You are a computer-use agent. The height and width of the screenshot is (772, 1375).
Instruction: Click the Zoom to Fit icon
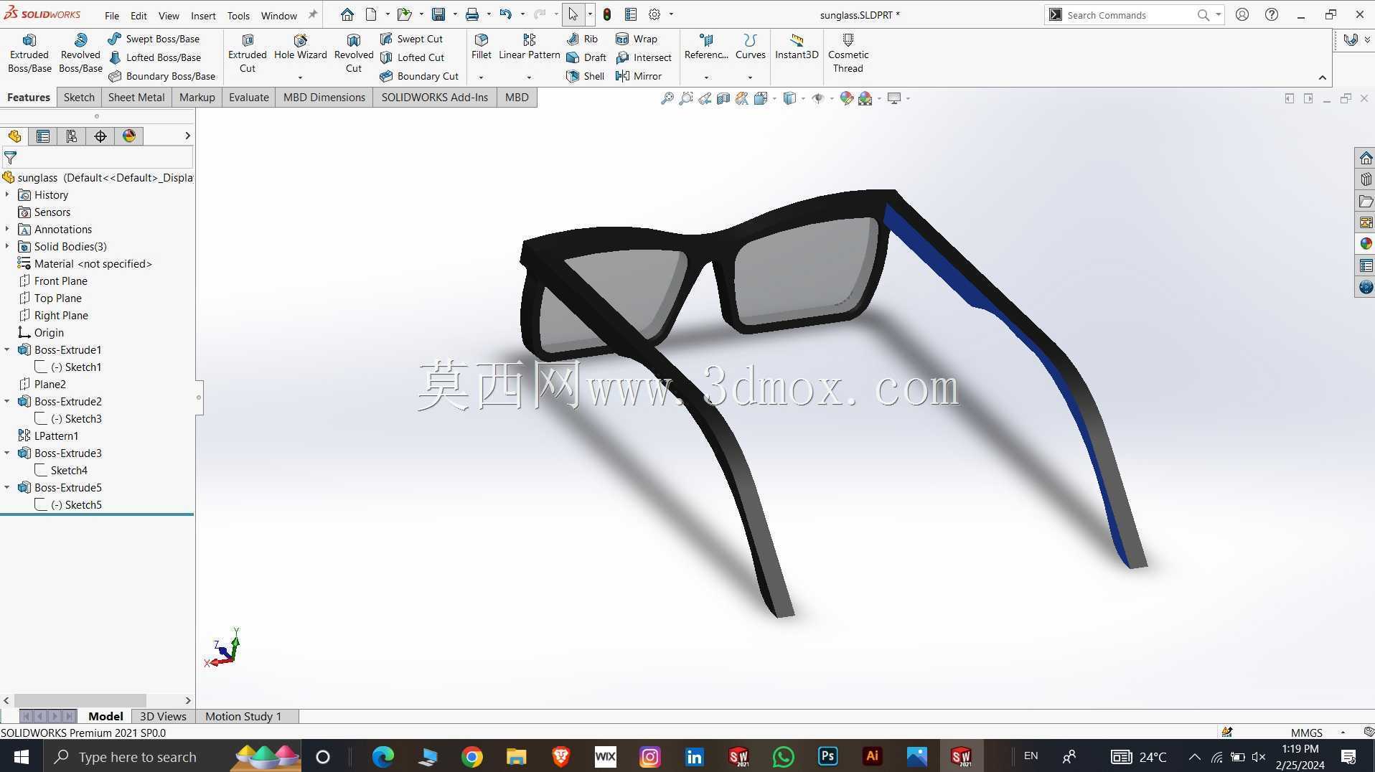point(667,98)
